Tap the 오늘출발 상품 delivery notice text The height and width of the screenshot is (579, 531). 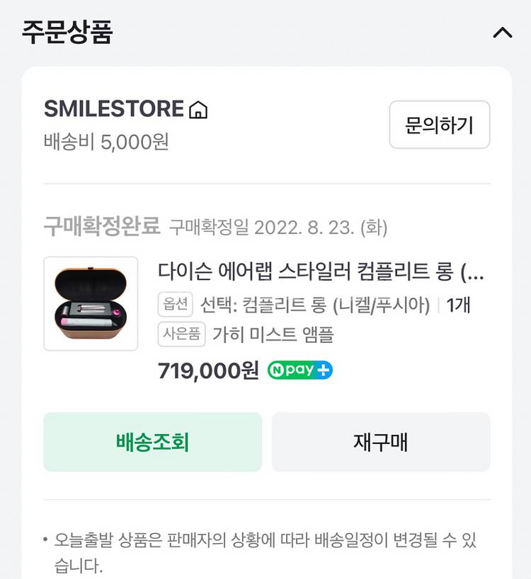[x=265, y=553]
